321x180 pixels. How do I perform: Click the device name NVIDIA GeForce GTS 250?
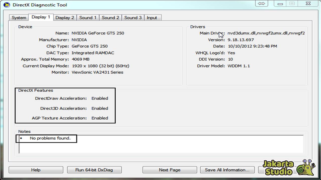click(x=98, y=33)
